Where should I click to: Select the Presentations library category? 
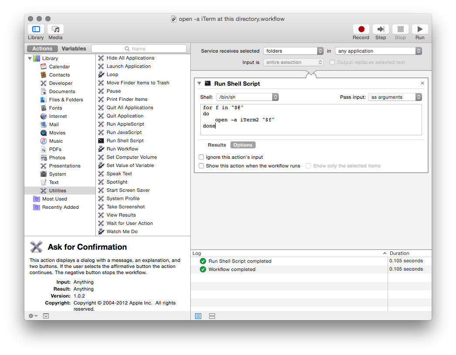pyautogui.click(x=64, y=166)
